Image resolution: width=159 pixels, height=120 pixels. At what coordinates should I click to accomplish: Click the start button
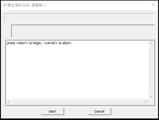pyautogui.click(x=52, y=111)
